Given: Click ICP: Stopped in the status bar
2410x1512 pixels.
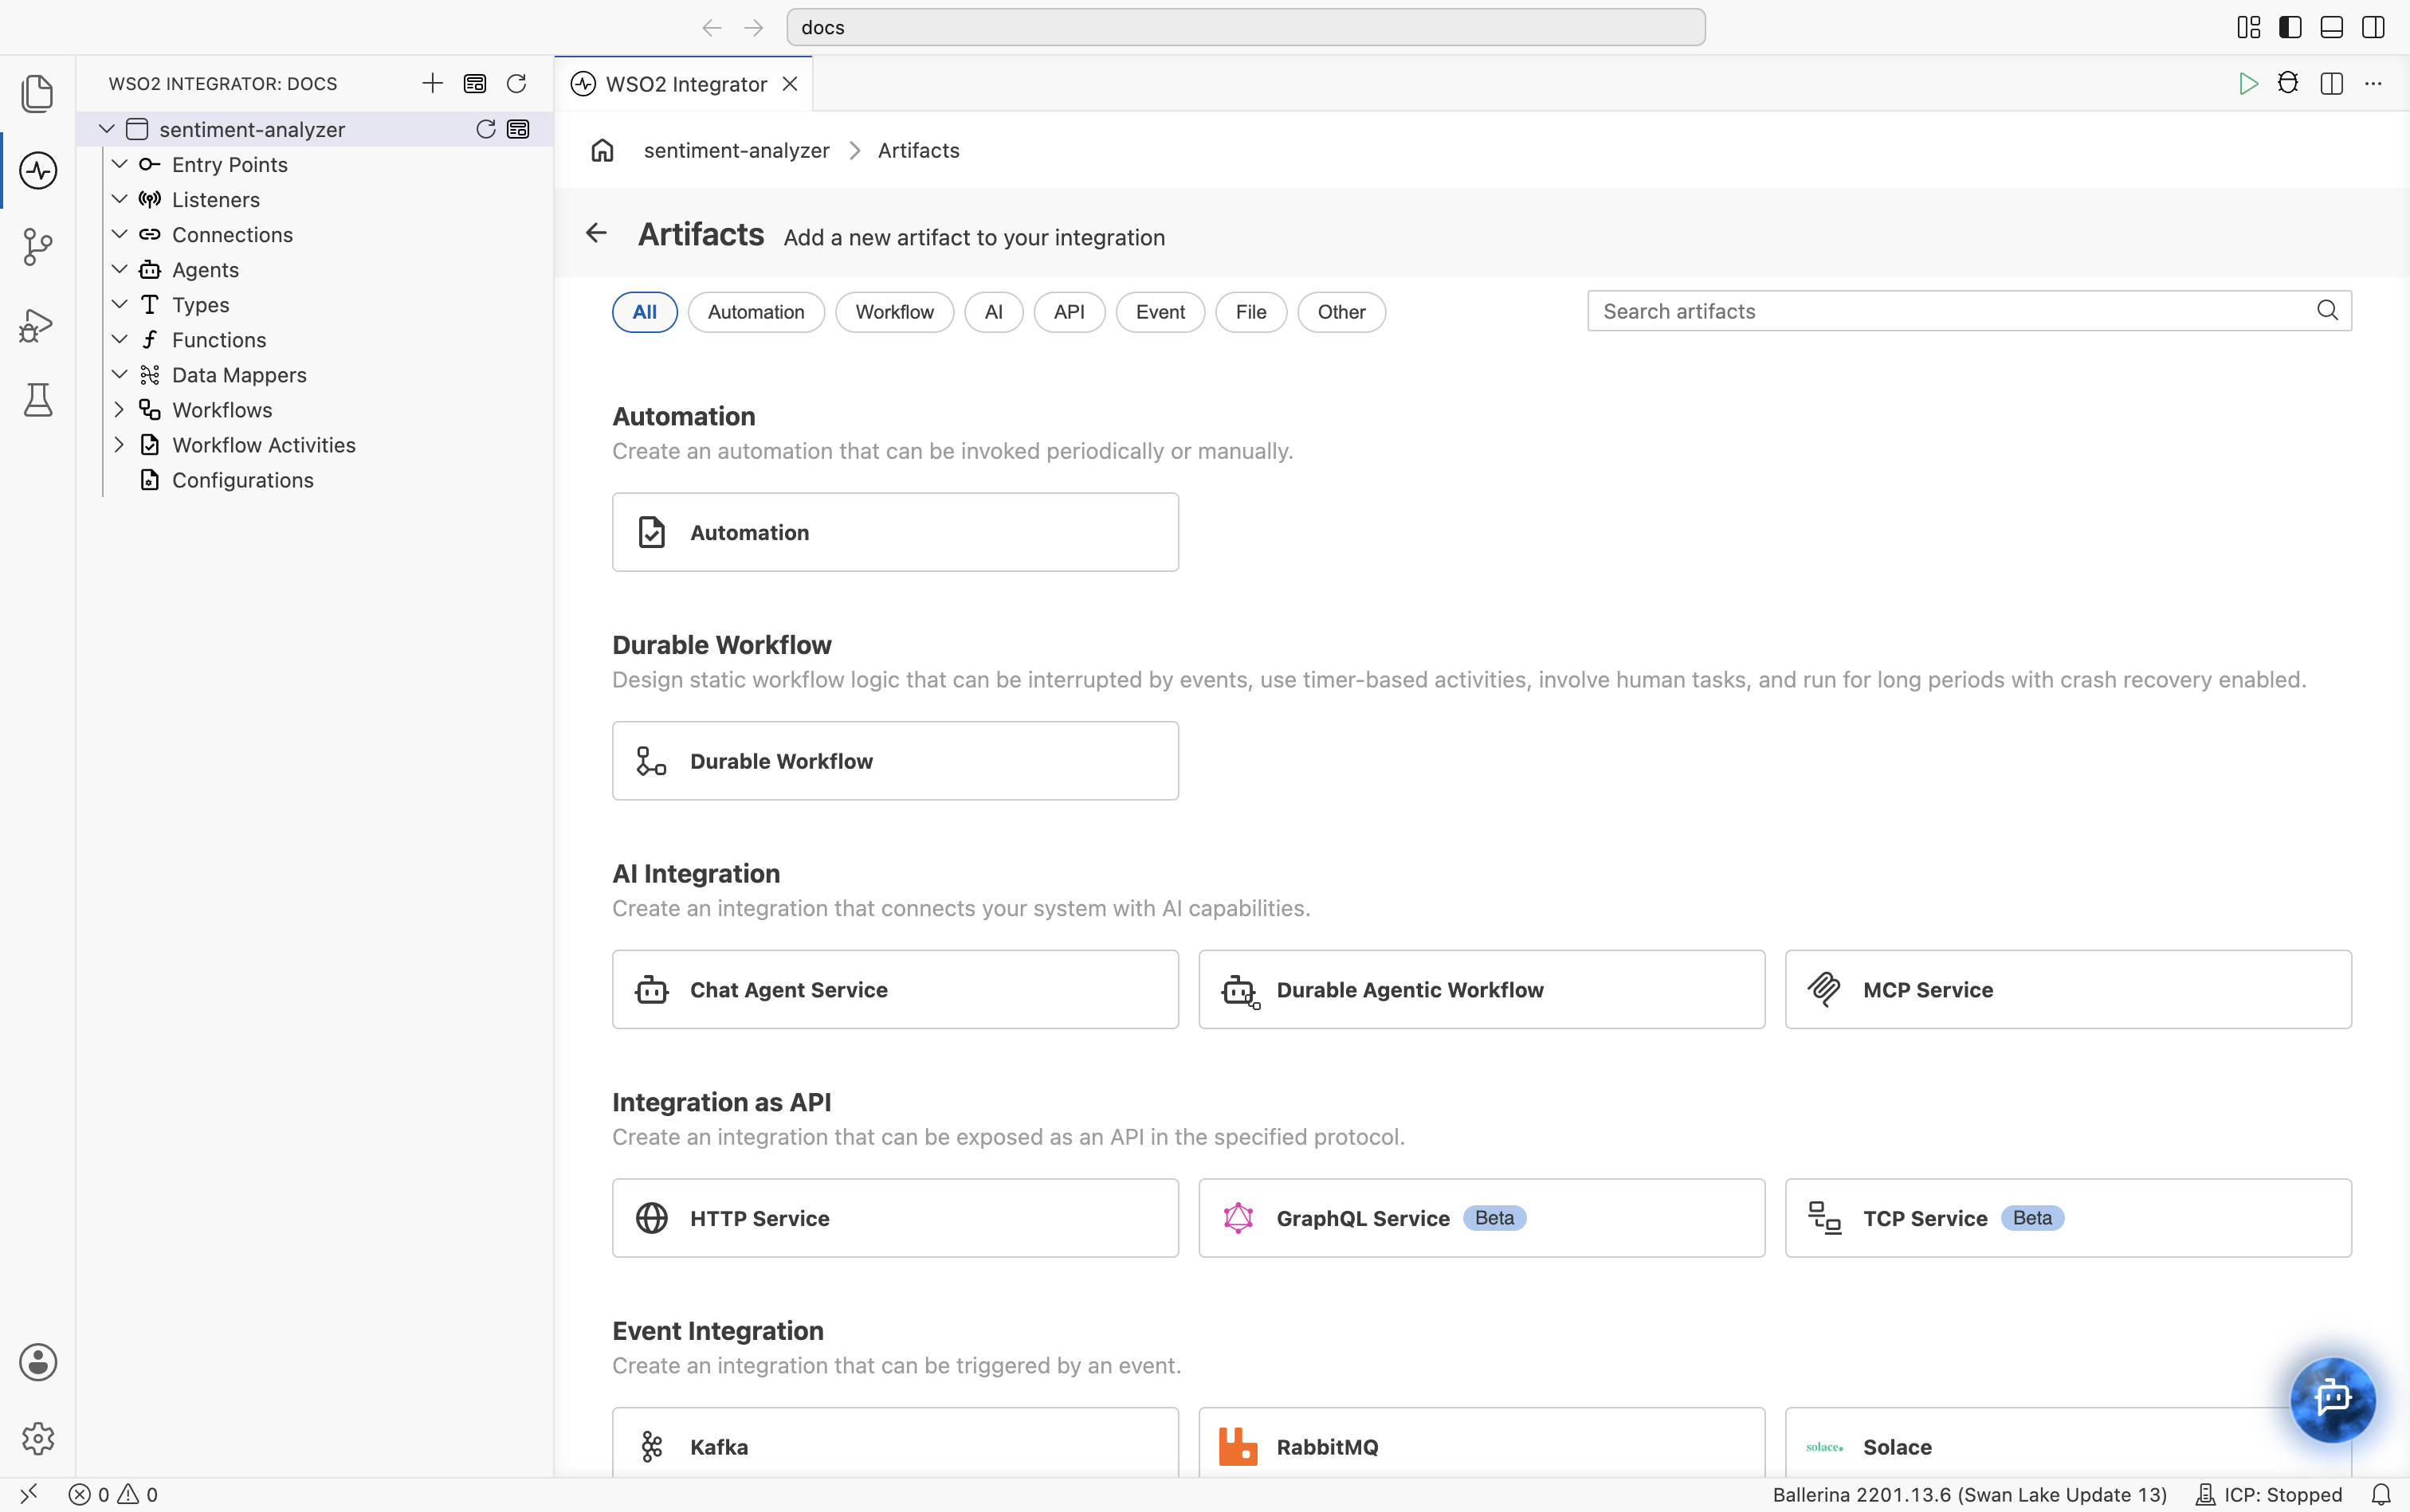Looking at the screenshot, I should click(2269, 1494).
